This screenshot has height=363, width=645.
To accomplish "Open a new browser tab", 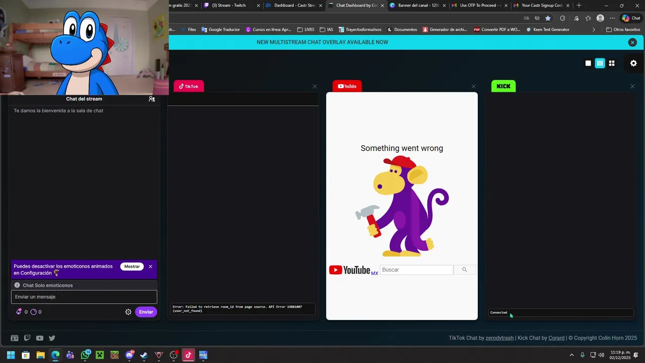I will pyautogui.click(x=579, y=6).
